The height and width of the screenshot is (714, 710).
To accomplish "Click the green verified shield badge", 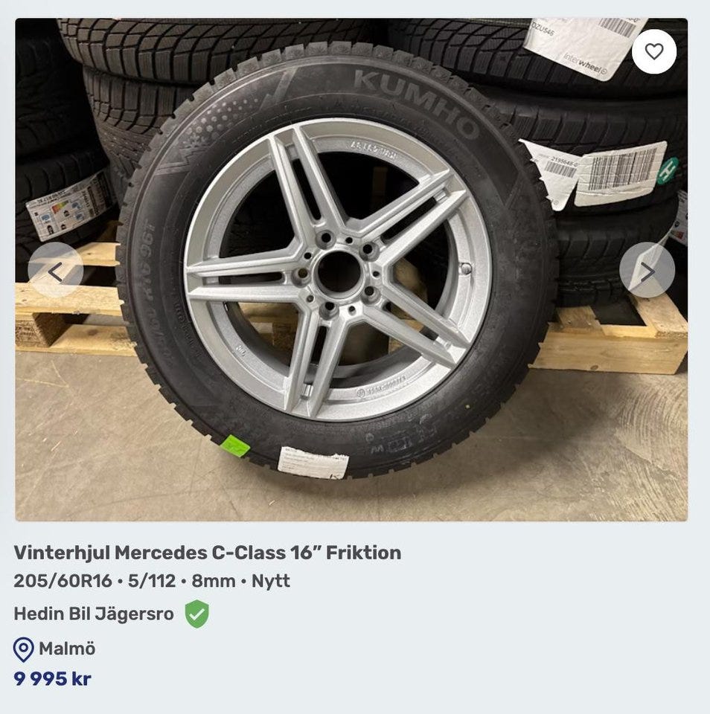I will (x=196, y=614).
